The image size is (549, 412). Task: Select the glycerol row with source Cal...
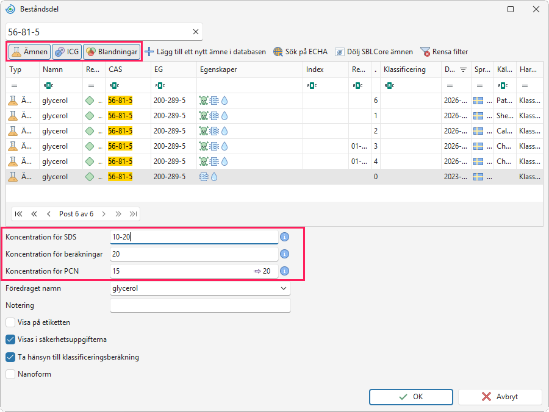[x=274, y=131]
